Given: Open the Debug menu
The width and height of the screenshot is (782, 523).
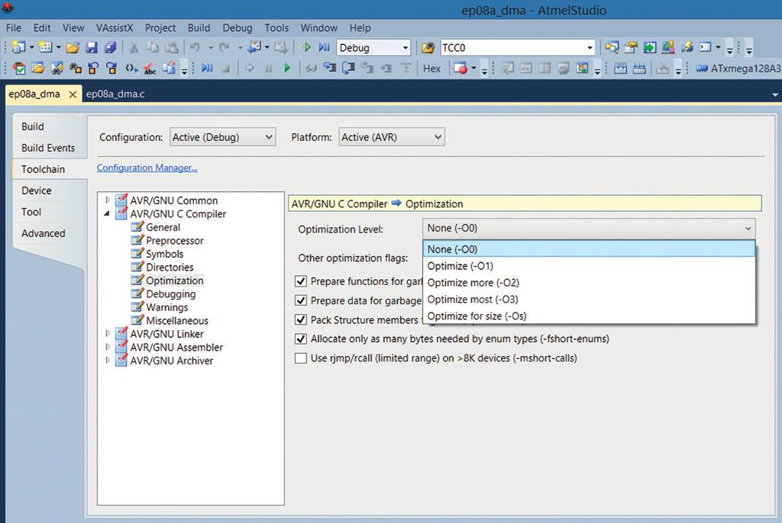Looking at the screenshot, I should point(238,28).
